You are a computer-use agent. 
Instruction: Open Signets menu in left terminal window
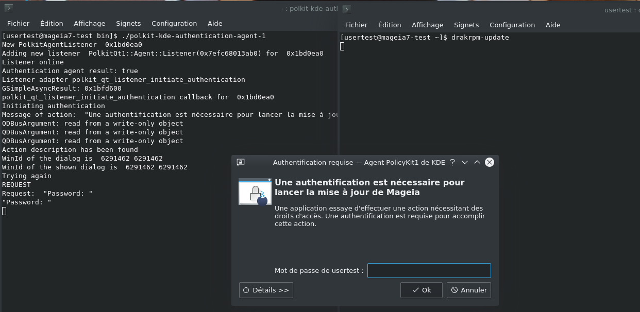[x=128, y=24]
